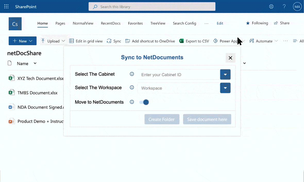Click the Sync toolbar command
Viewport: 304px width, 182px height.
[x=114, y=41]
